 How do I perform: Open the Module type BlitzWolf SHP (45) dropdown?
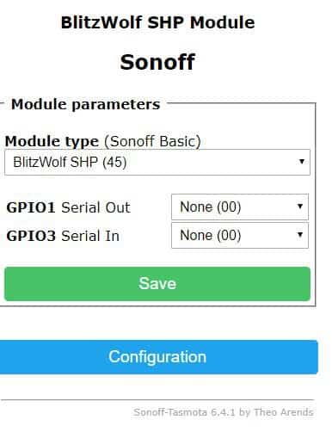coord(157,162)
